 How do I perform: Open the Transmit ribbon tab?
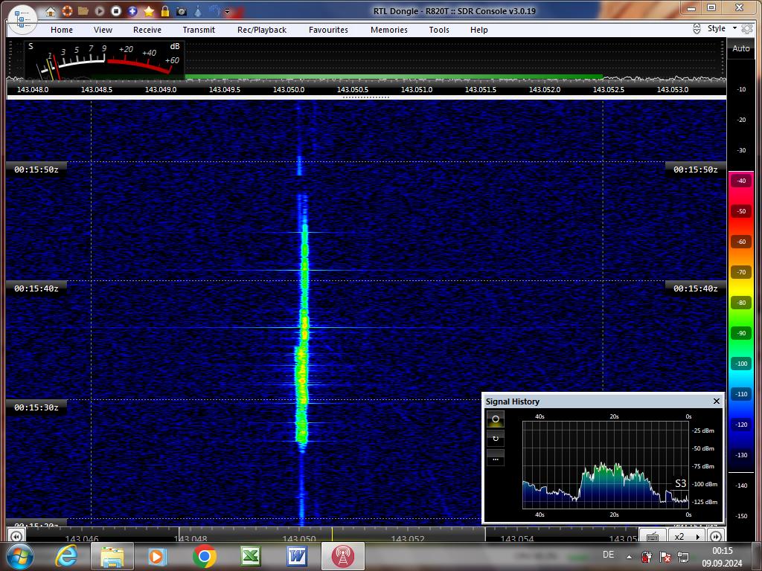199,30
